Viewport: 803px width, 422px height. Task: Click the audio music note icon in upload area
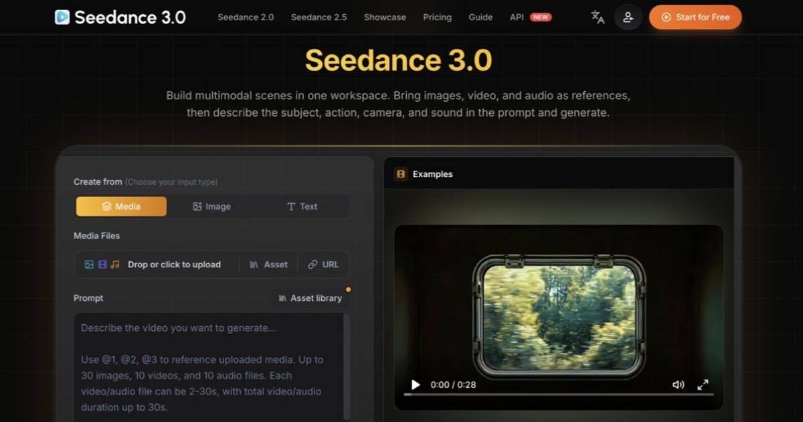click(115, 265)
